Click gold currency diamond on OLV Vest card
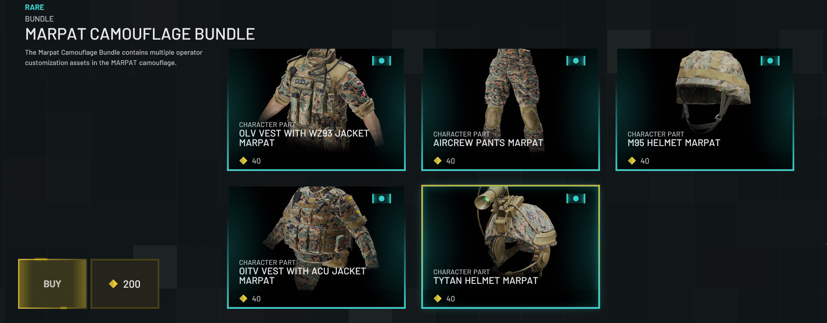The image size is (827, 323). [243, 161]
